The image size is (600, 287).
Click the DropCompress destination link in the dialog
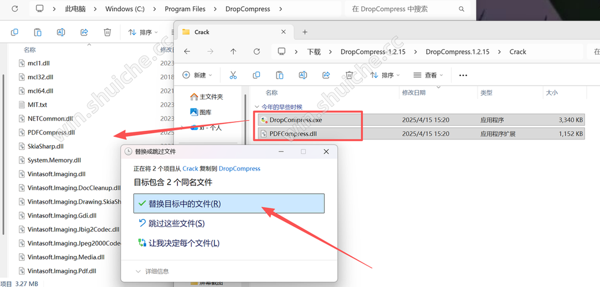[239, 169]
